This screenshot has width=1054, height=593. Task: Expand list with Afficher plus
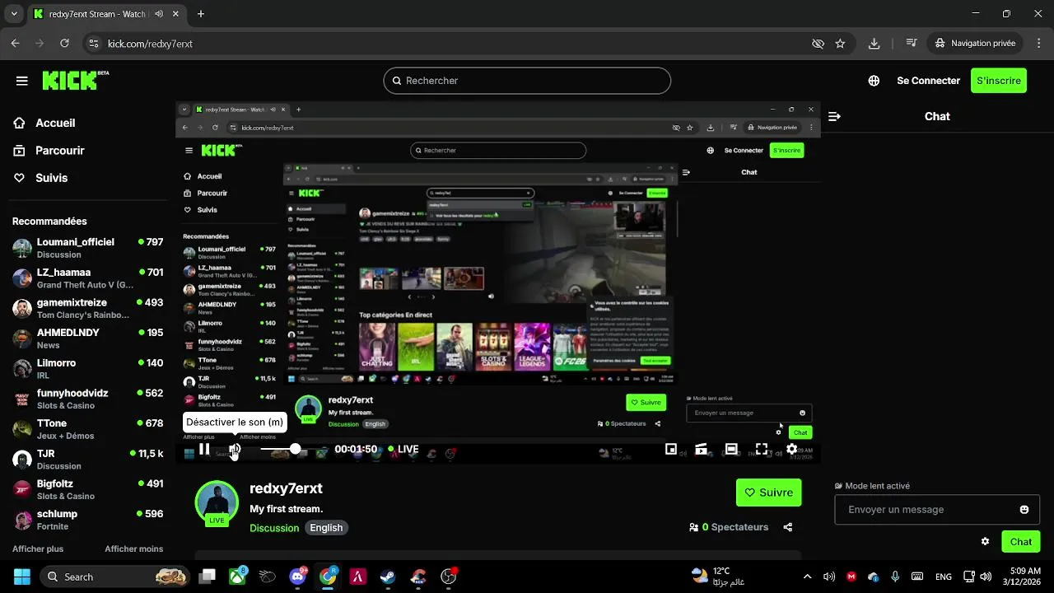(38, 549)
